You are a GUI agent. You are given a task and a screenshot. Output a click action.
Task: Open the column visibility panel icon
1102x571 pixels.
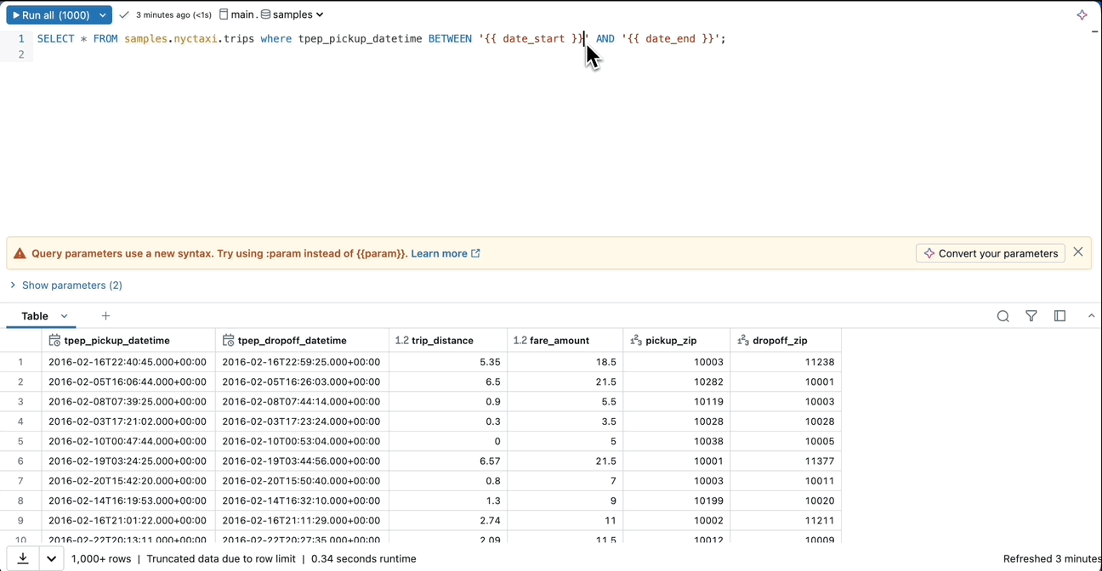(1059, 316)
